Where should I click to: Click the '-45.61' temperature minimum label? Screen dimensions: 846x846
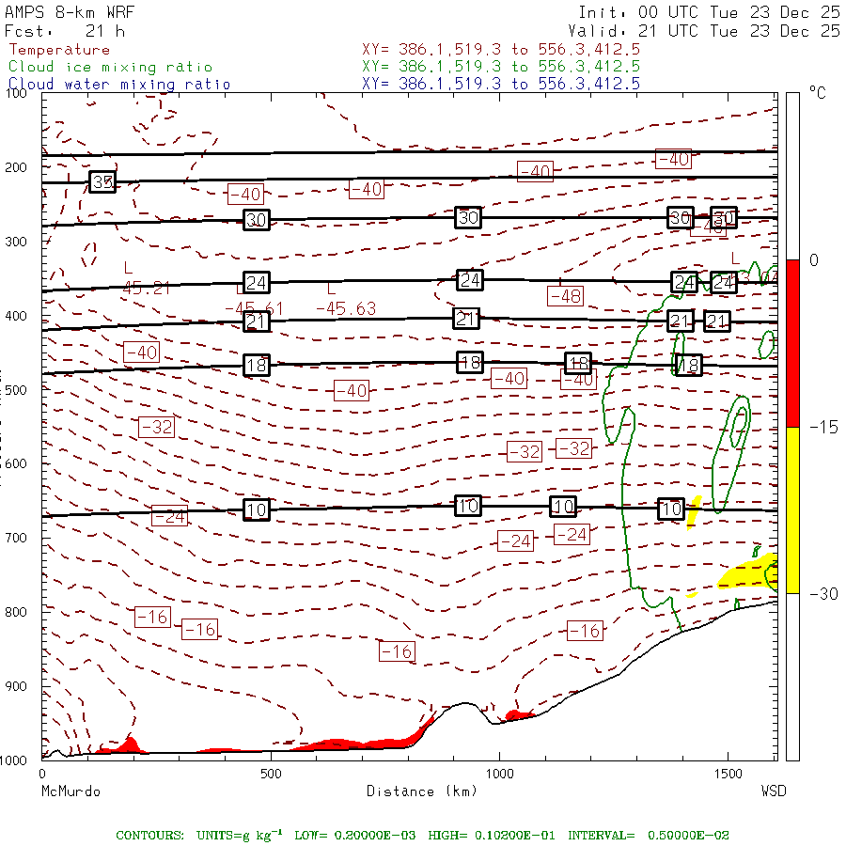tap(254, 308)
